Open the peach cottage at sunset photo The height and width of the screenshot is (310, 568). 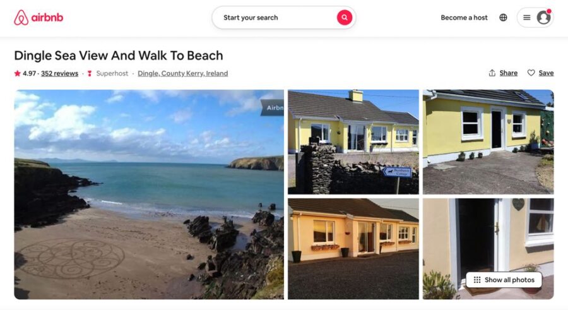coord(353,249)
